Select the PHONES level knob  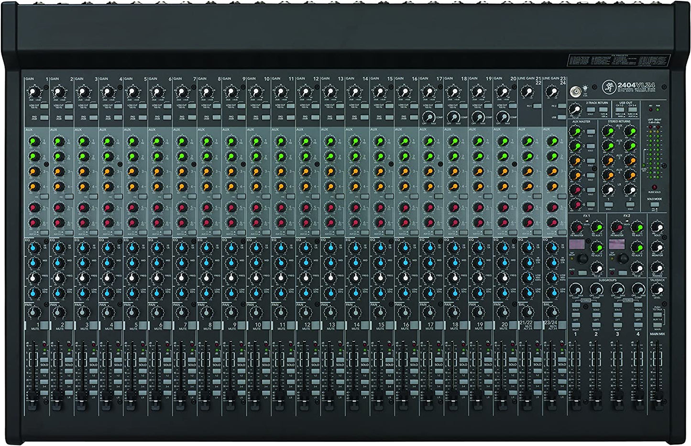click(658, 268)
